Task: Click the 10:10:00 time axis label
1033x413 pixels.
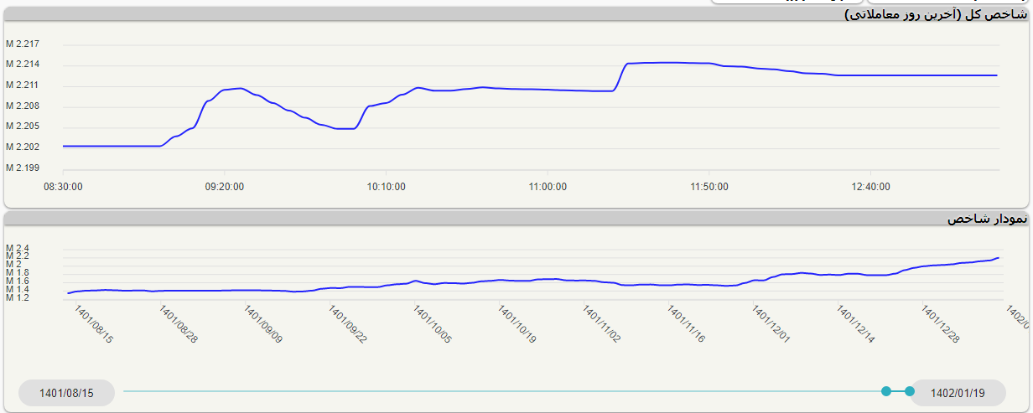Action: (x=386, y=187)
